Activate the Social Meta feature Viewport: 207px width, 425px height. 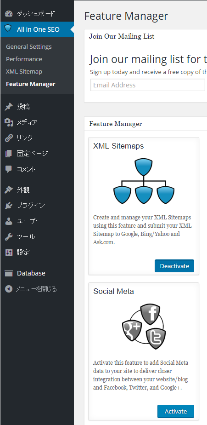[x=176, y=411]
